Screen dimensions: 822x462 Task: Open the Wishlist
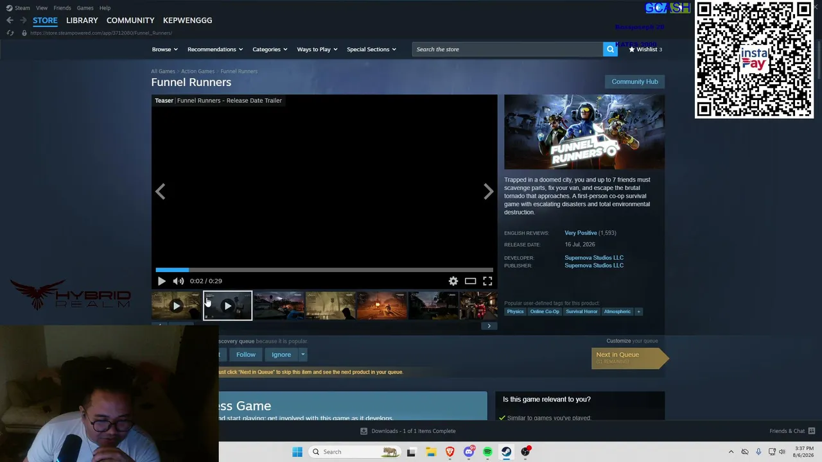point(645,49)
